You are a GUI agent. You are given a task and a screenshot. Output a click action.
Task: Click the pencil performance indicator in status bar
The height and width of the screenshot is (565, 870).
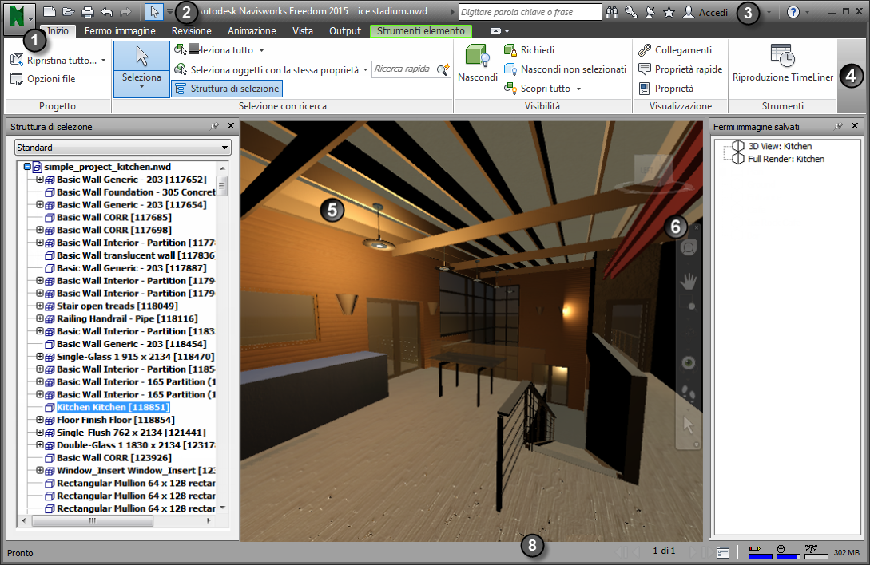760,552
